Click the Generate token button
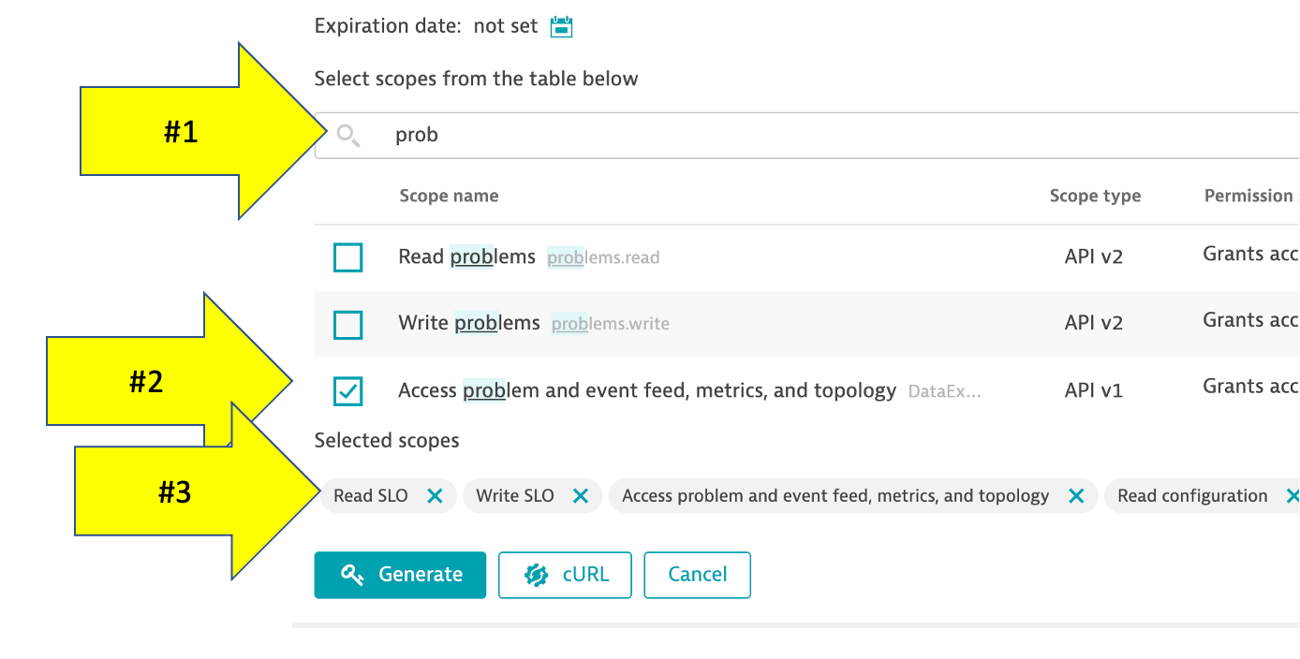Image resolution: width=1300 pixels, height=659 pixels. [x=400, y=575]
